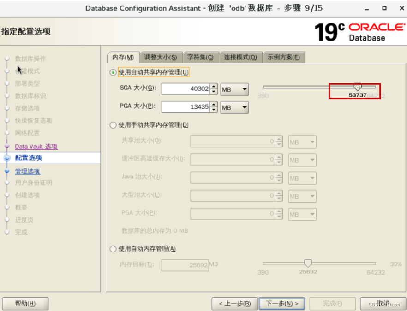This screenshot has height=311, width=407.
Task: Click the 内存目标 slider thumb at 25692
Action: pos(308,264)
